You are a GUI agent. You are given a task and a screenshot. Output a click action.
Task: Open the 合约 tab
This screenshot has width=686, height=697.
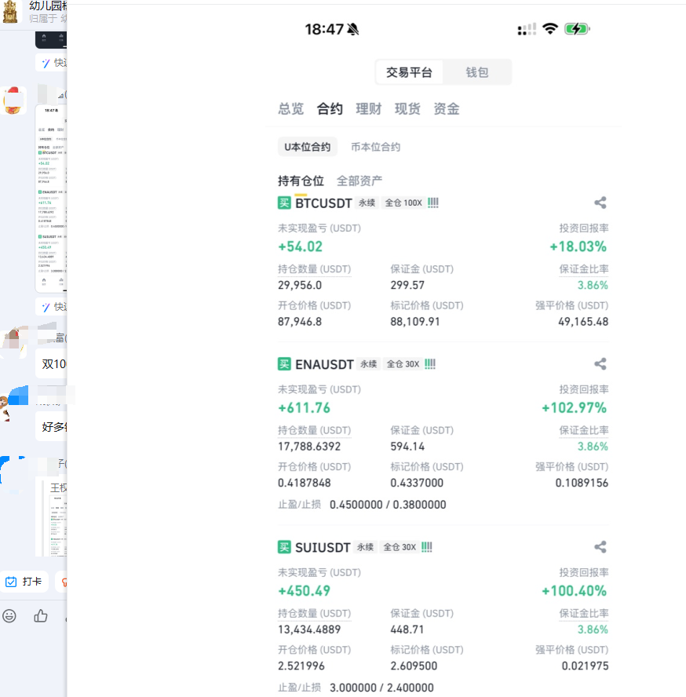pyautogui.click(x=330, y=109)
